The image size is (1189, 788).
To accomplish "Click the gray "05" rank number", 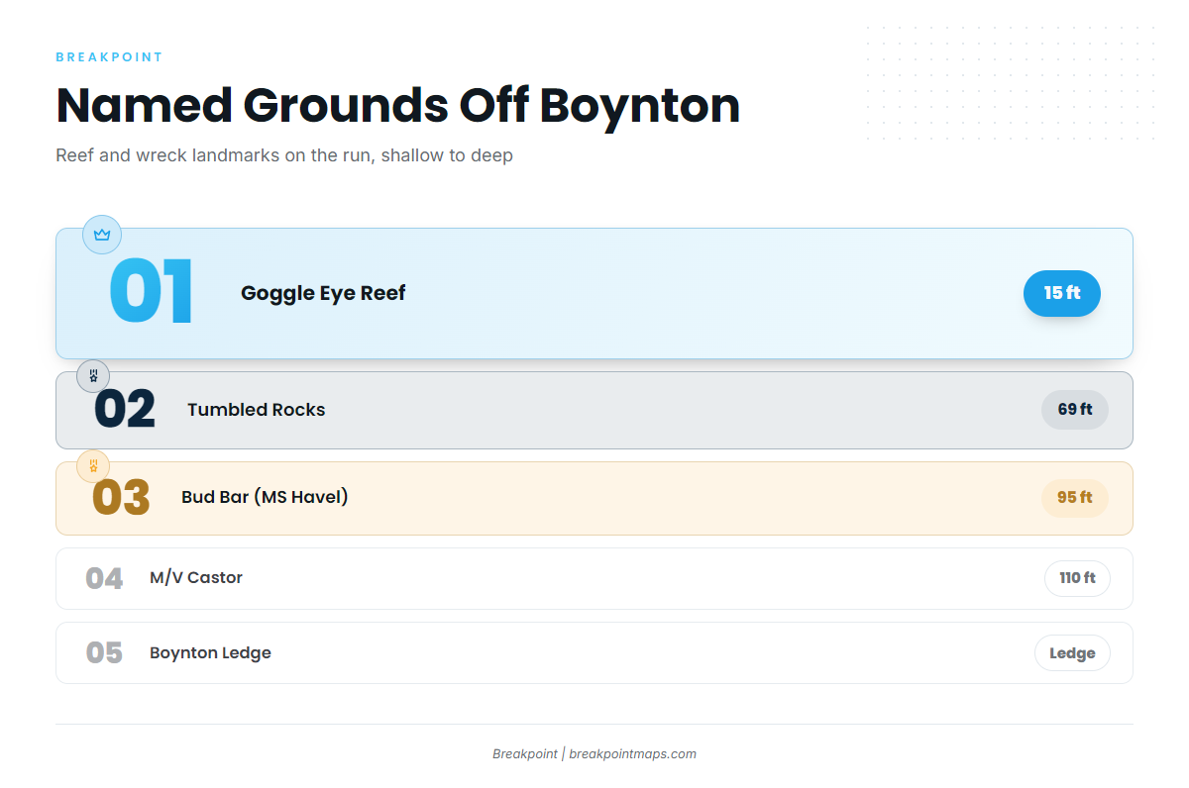I will click(104, 653).
